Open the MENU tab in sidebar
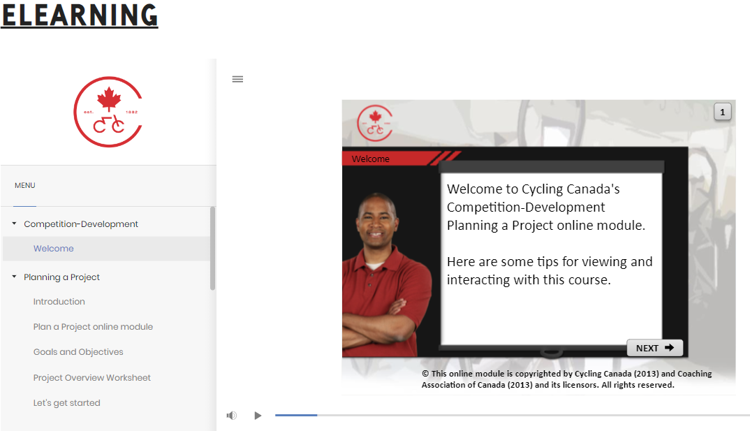 [x=25, y=186]
